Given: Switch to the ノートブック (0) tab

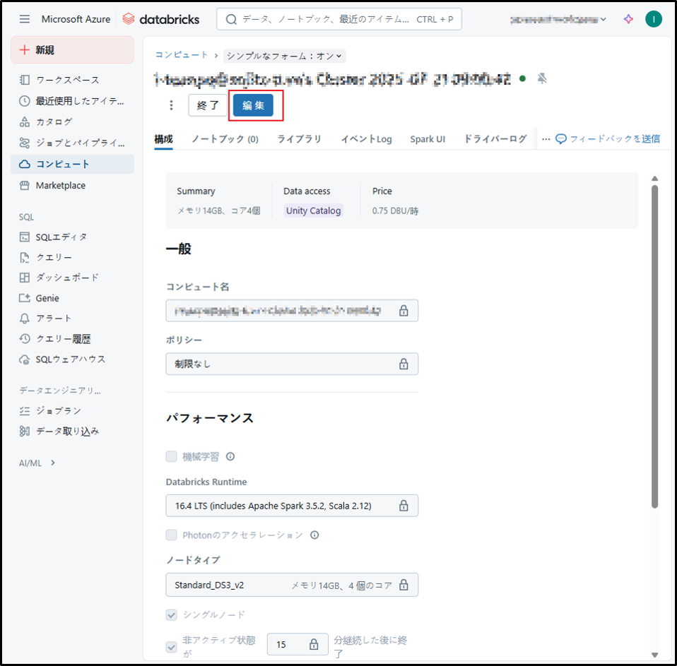Looking at the screenshot, I should pos(225,139).
